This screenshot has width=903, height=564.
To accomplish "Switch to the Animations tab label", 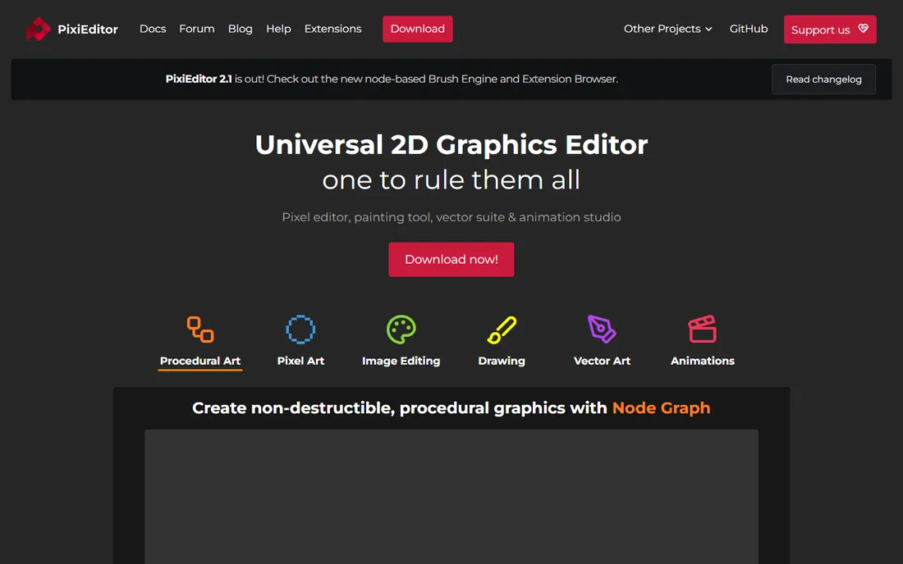I will pos(703,361).
